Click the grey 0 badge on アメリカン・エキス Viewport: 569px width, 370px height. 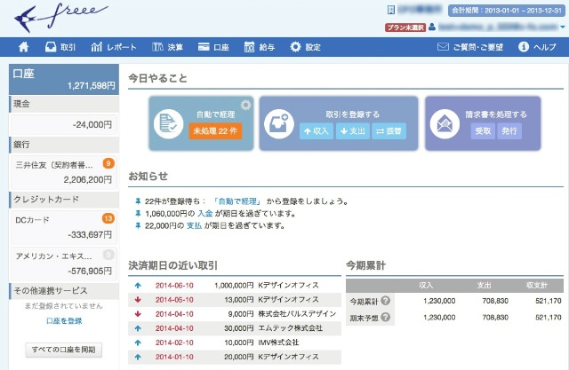pos(108,255)
